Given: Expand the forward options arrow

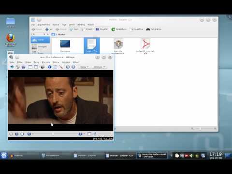Looking at the screenshot, I should (84, 134).
